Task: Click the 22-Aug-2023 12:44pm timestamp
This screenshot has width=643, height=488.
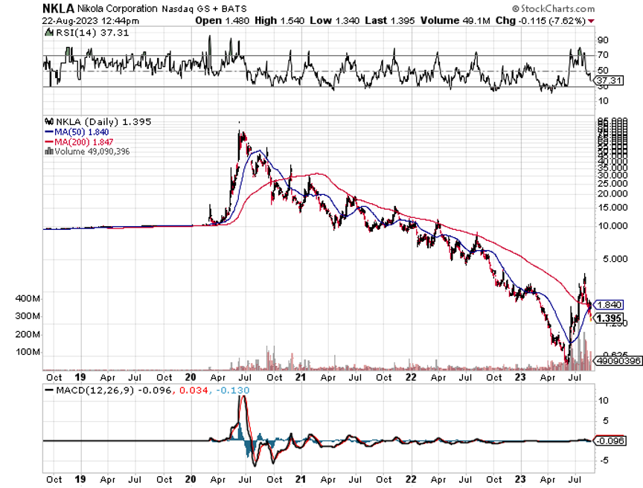Action: (76, 20)
